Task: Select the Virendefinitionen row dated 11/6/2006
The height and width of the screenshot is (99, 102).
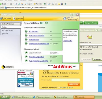Action: [43, 53]
